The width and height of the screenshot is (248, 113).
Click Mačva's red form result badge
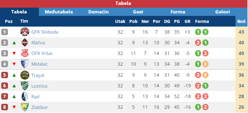[198, 43]
